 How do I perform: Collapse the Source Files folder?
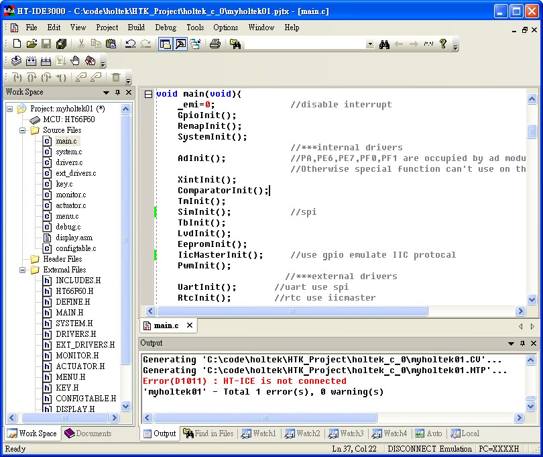[23, 130]
